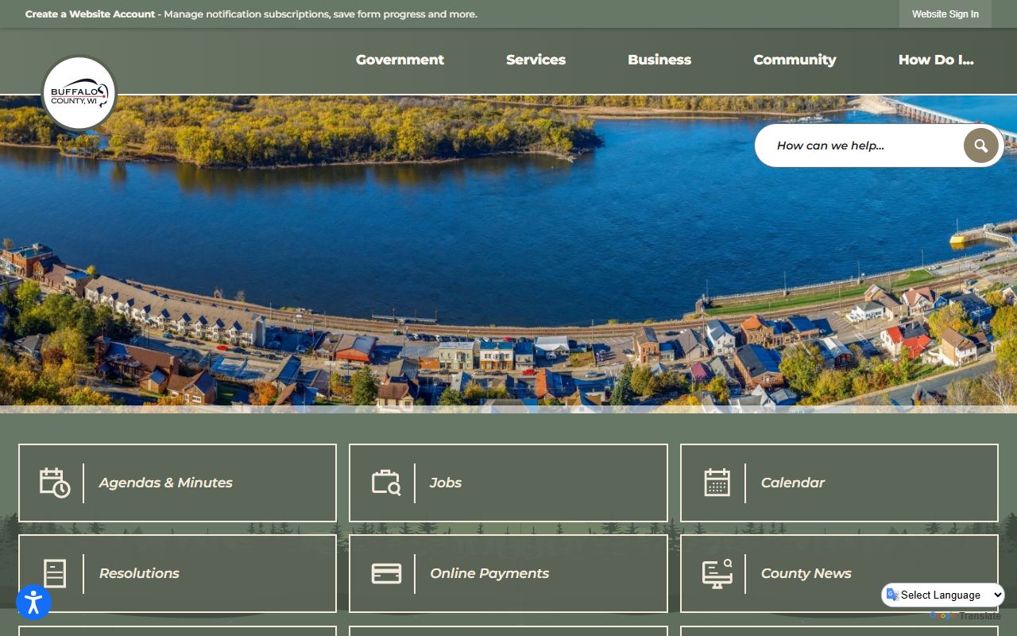
Task: Open the Services menu
Action: click(536, 60)
